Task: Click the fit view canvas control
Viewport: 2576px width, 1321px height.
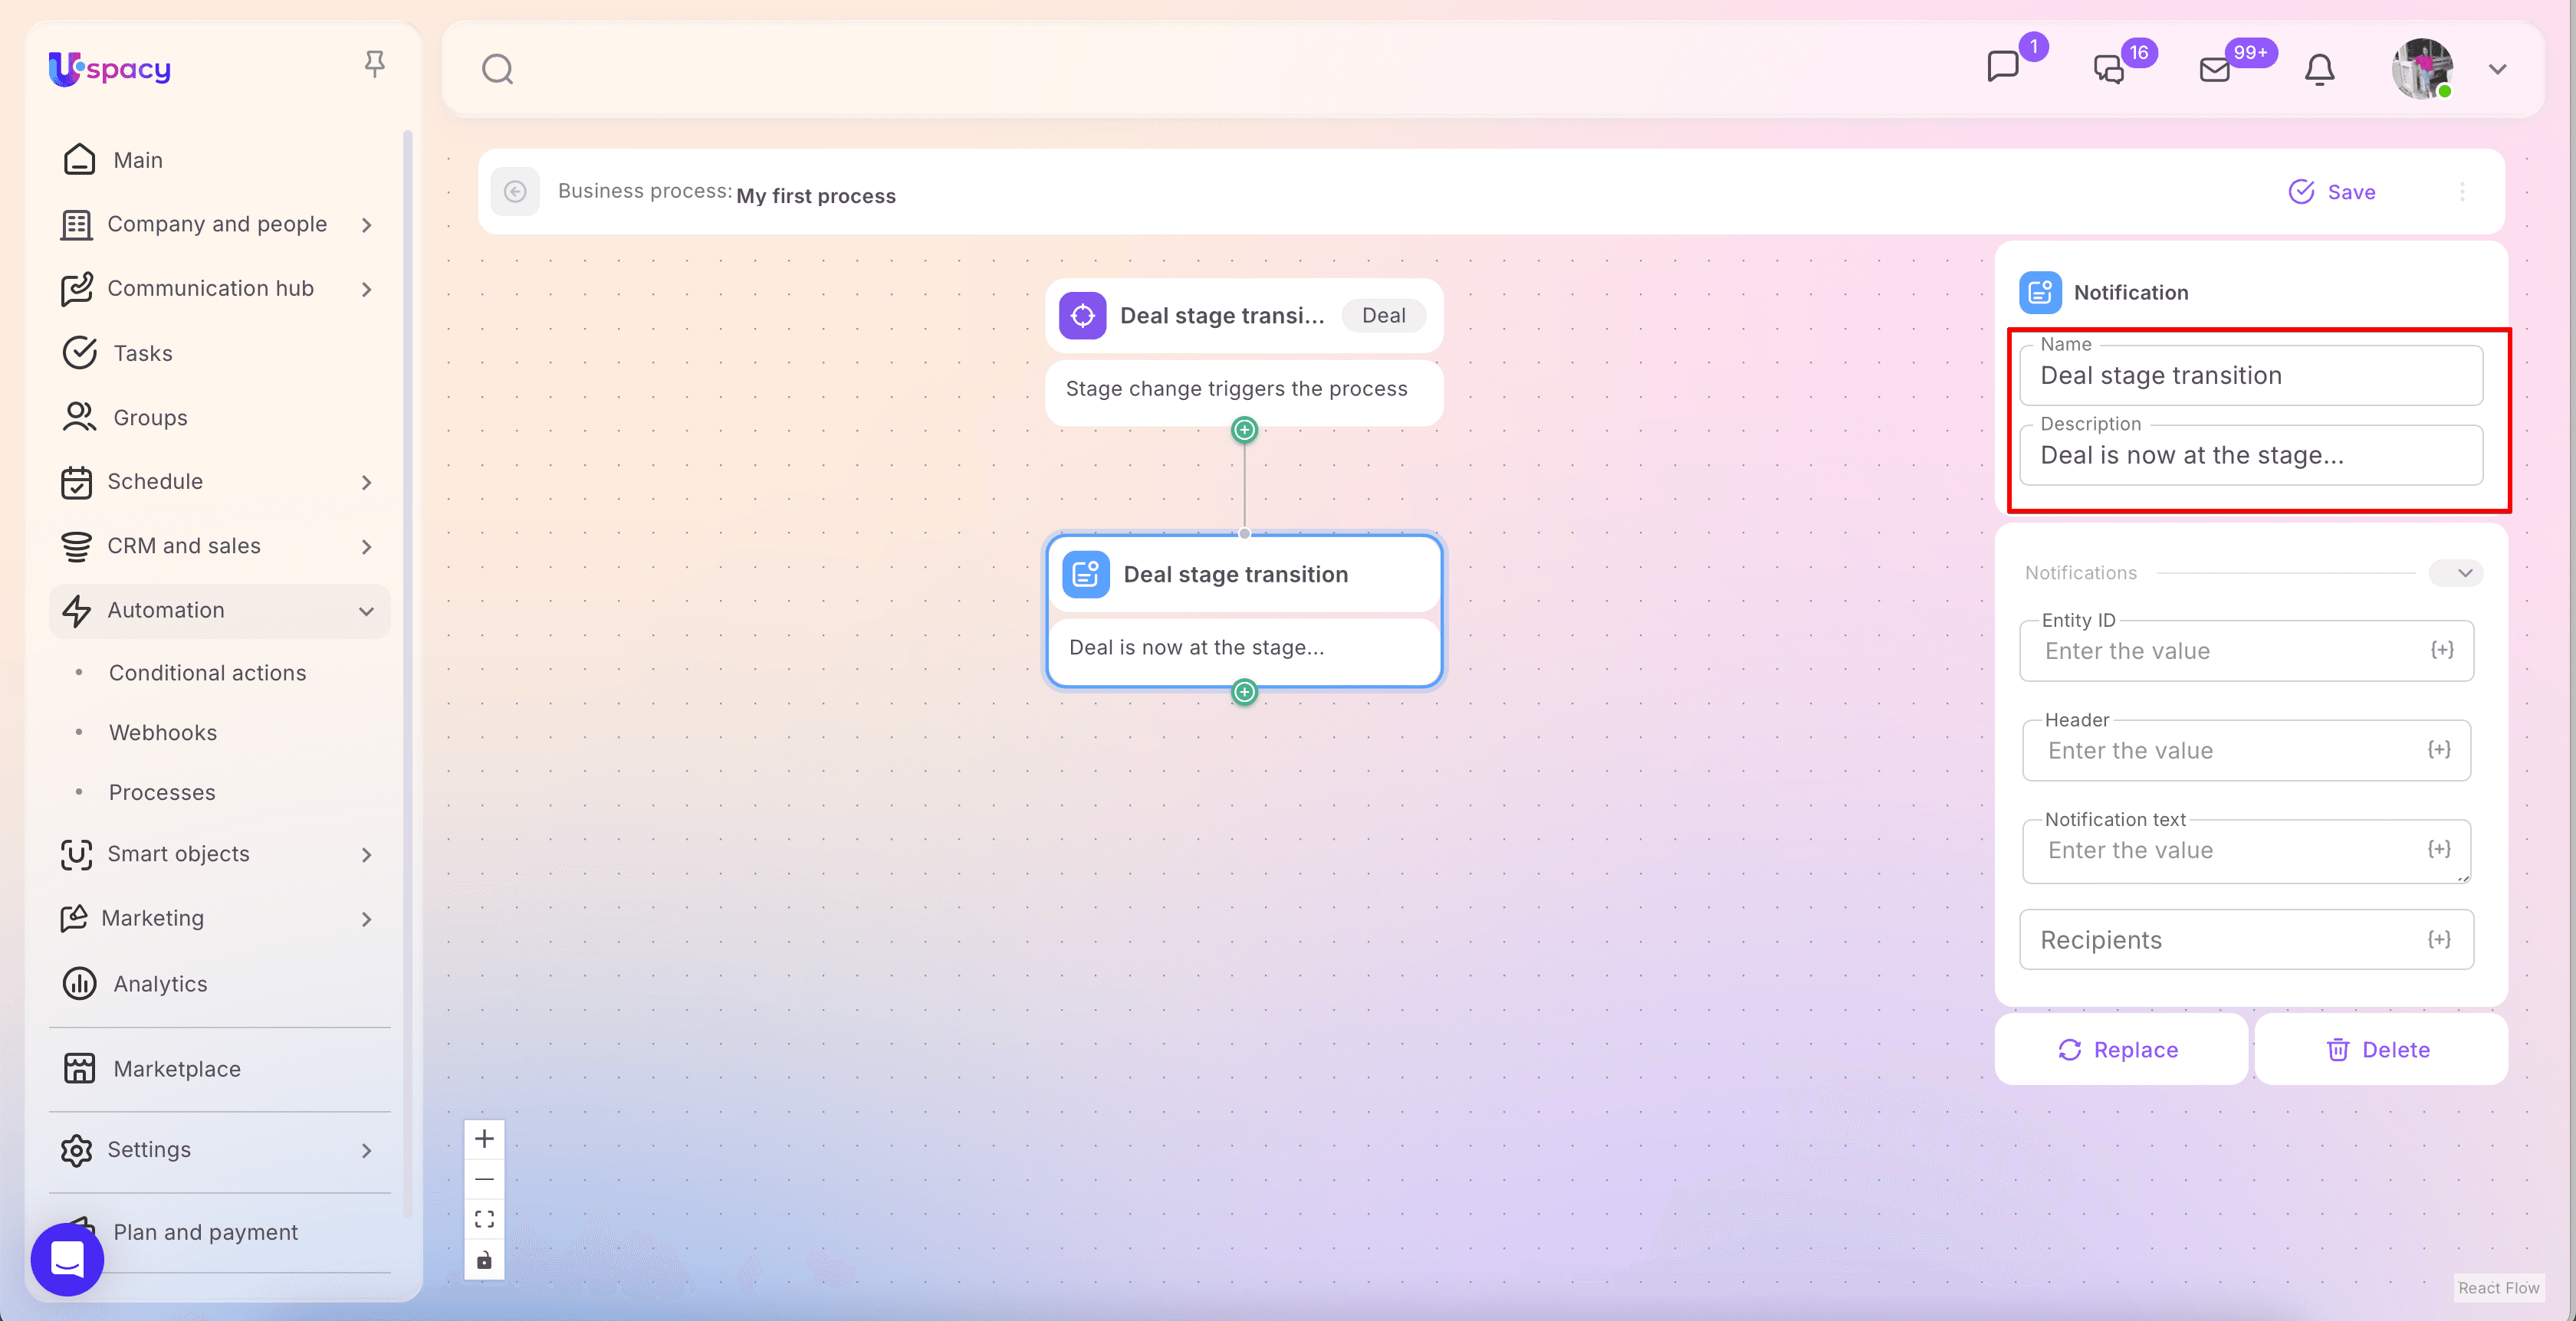Action: (x=484, y=1219)
